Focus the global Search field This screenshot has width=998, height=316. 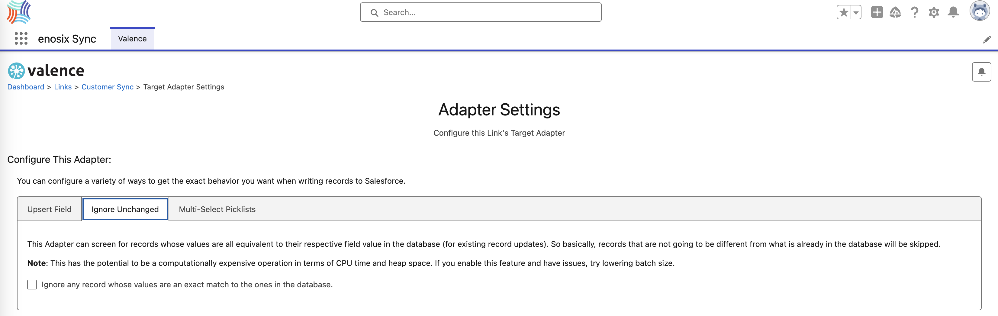(480, 12)
